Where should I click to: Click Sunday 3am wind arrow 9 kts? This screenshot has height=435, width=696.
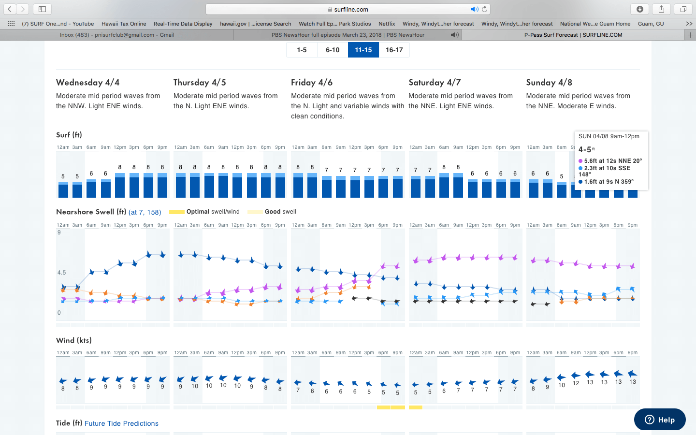point(547,379)
